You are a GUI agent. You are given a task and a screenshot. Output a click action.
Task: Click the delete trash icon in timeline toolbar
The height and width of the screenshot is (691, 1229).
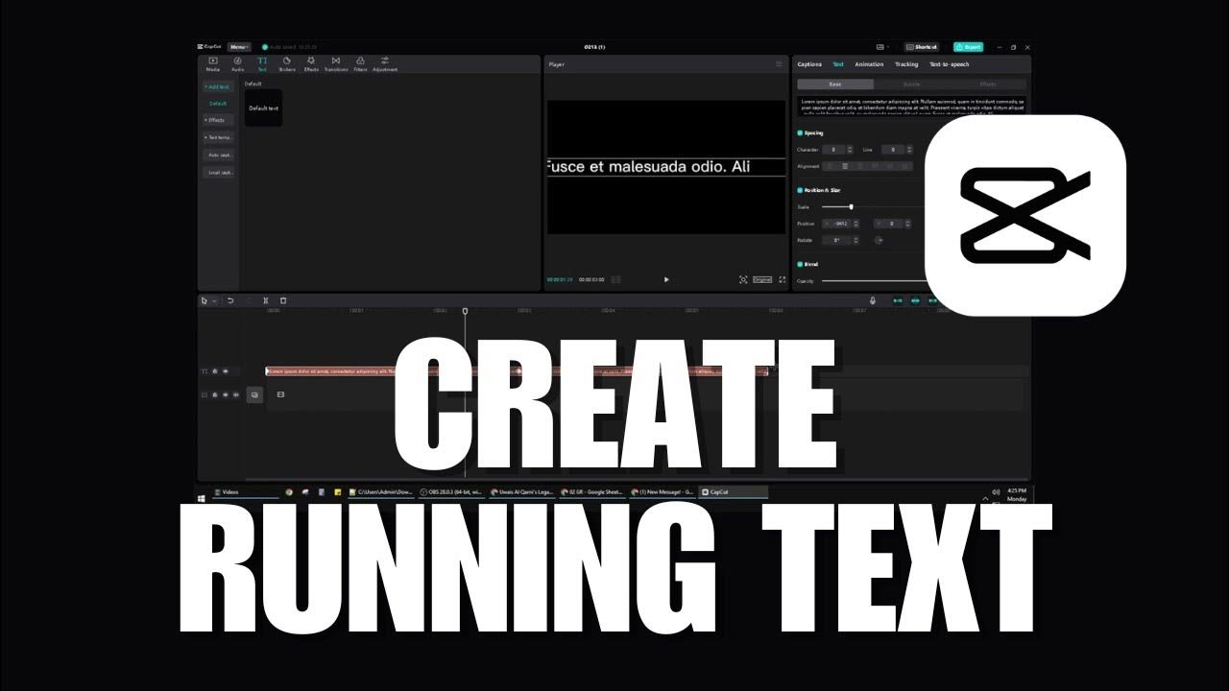coord(283,300)
